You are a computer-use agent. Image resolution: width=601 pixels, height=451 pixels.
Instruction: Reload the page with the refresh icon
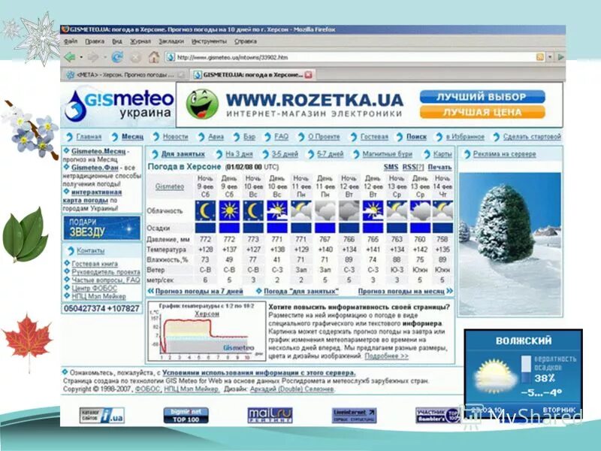[117, 57]
